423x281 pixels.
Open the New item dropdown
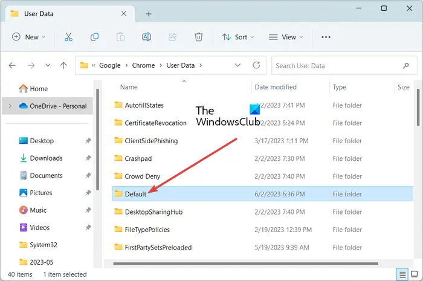(x=28, y=37)
